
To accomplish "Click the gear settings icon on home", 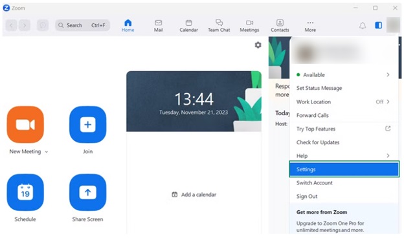I will click(258, 45).
